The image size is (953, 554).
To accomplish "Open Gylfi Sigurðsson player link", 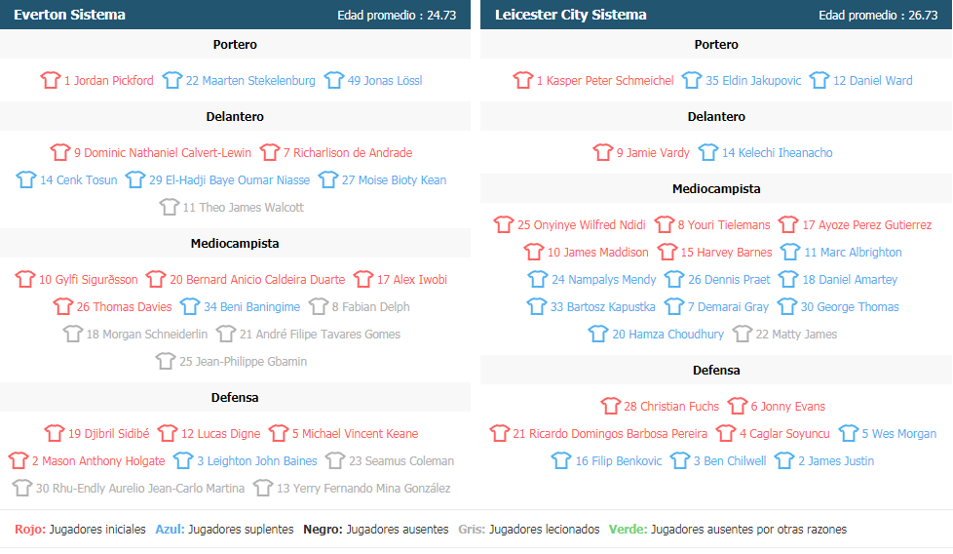I will pyautogui.click(x=89, y=280).
